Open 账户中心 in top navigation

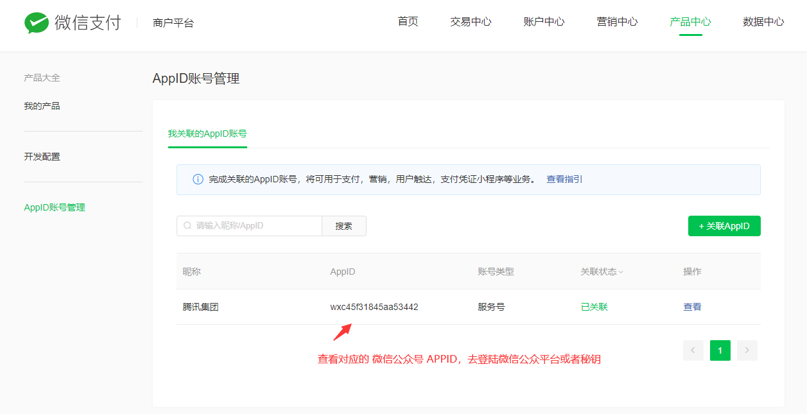click(x=544, y=22)
